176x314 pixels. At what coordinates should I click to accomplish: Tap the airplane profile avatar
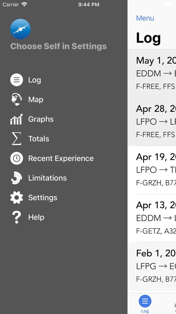[20, 29]
